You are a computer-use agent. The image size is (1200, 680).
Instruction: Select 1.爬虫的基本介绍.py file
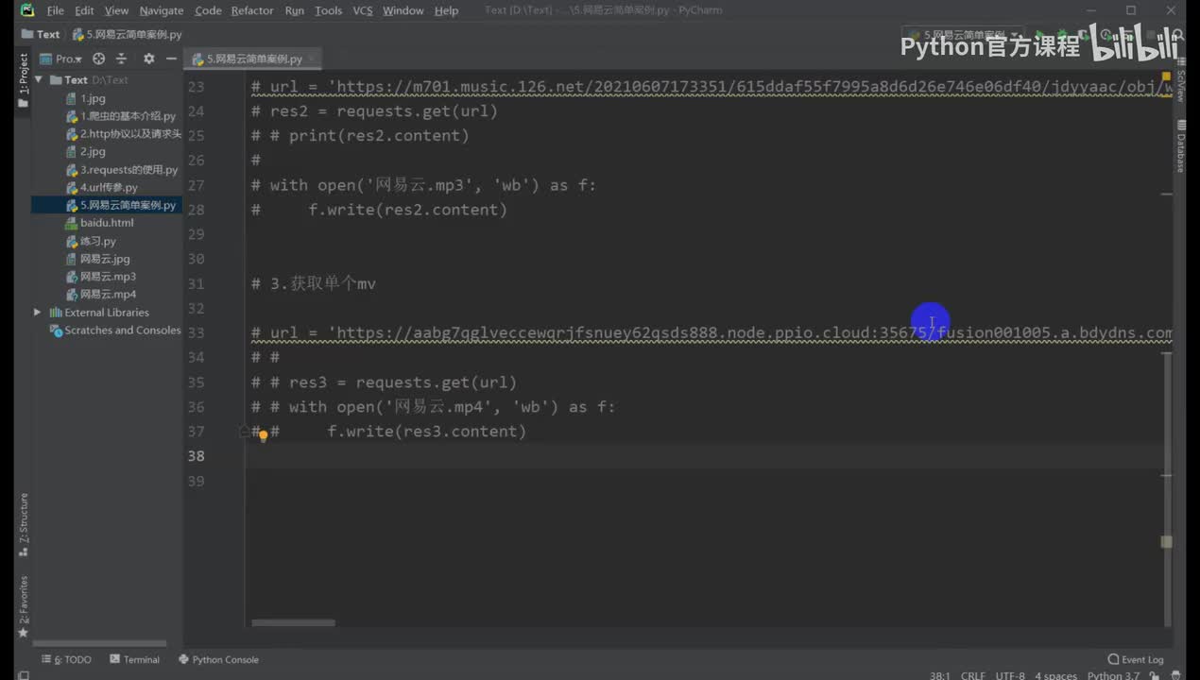coord(121,116)
